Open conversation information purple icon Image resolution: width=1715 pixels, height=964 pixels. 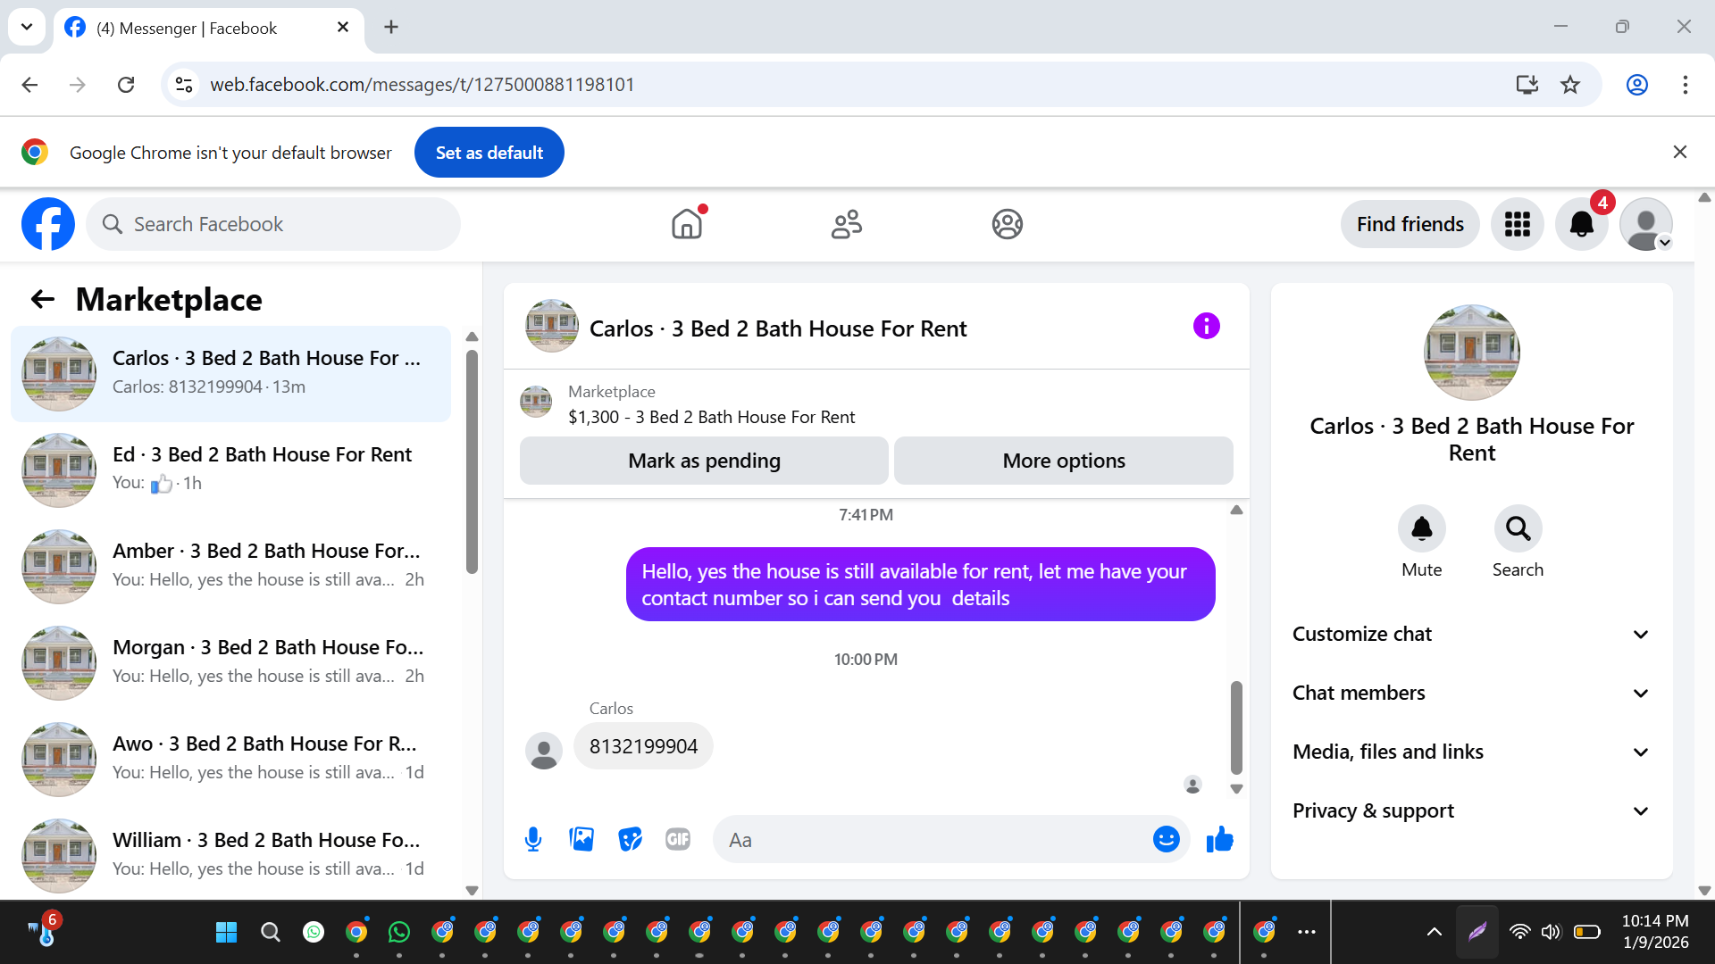[1206, 327]
